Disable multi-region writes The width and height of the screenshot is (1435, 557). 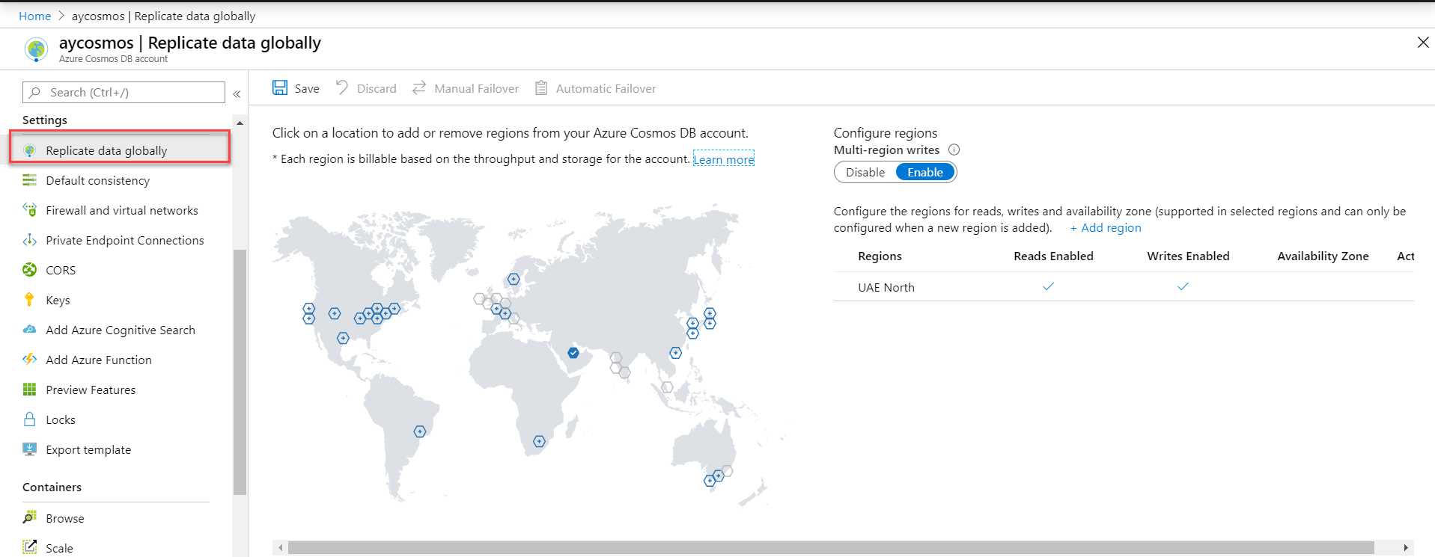[x=865, y=172]
